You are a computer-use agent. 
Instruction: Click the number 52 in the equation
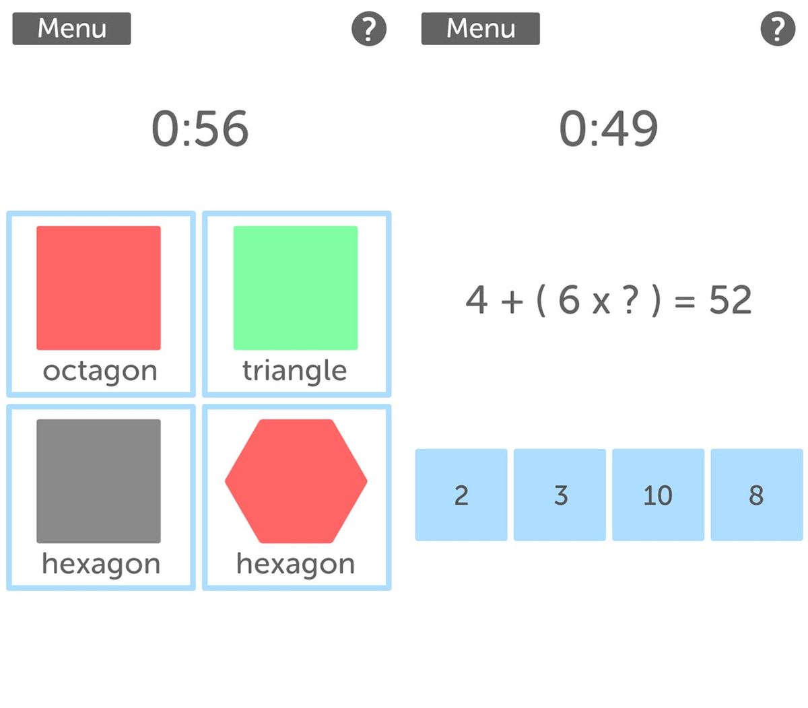point(730,299)
